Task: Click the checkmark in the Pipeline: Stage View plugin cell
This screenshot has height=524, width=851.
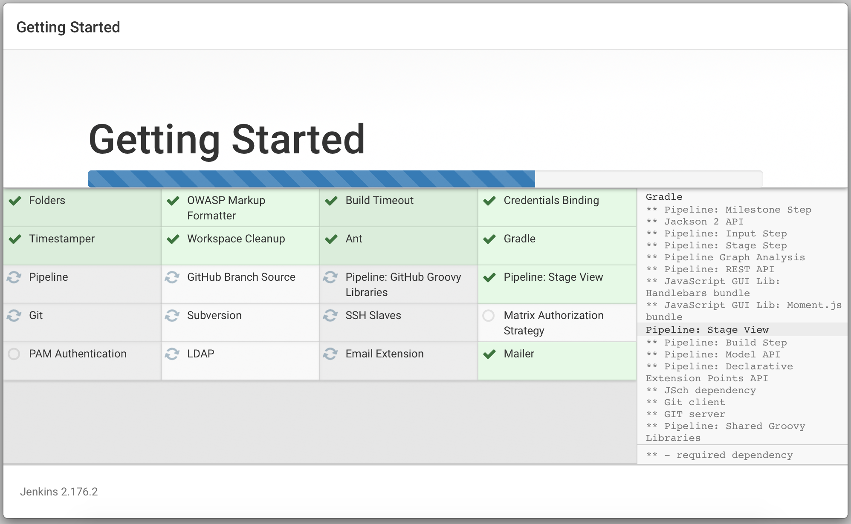Action: pos(489,277)
